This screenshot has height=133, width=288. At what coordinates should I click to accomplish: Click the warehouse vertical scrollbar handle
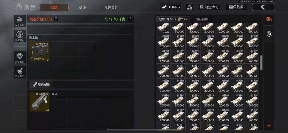tap(261, 63)
